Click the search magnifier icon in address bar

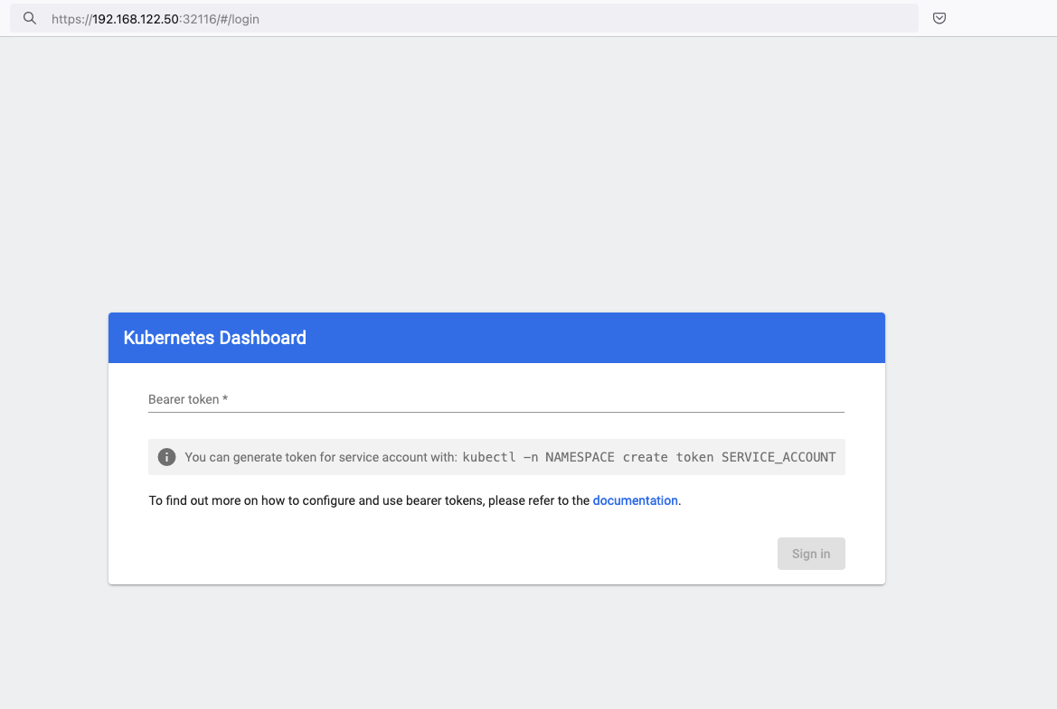(30, 18)
